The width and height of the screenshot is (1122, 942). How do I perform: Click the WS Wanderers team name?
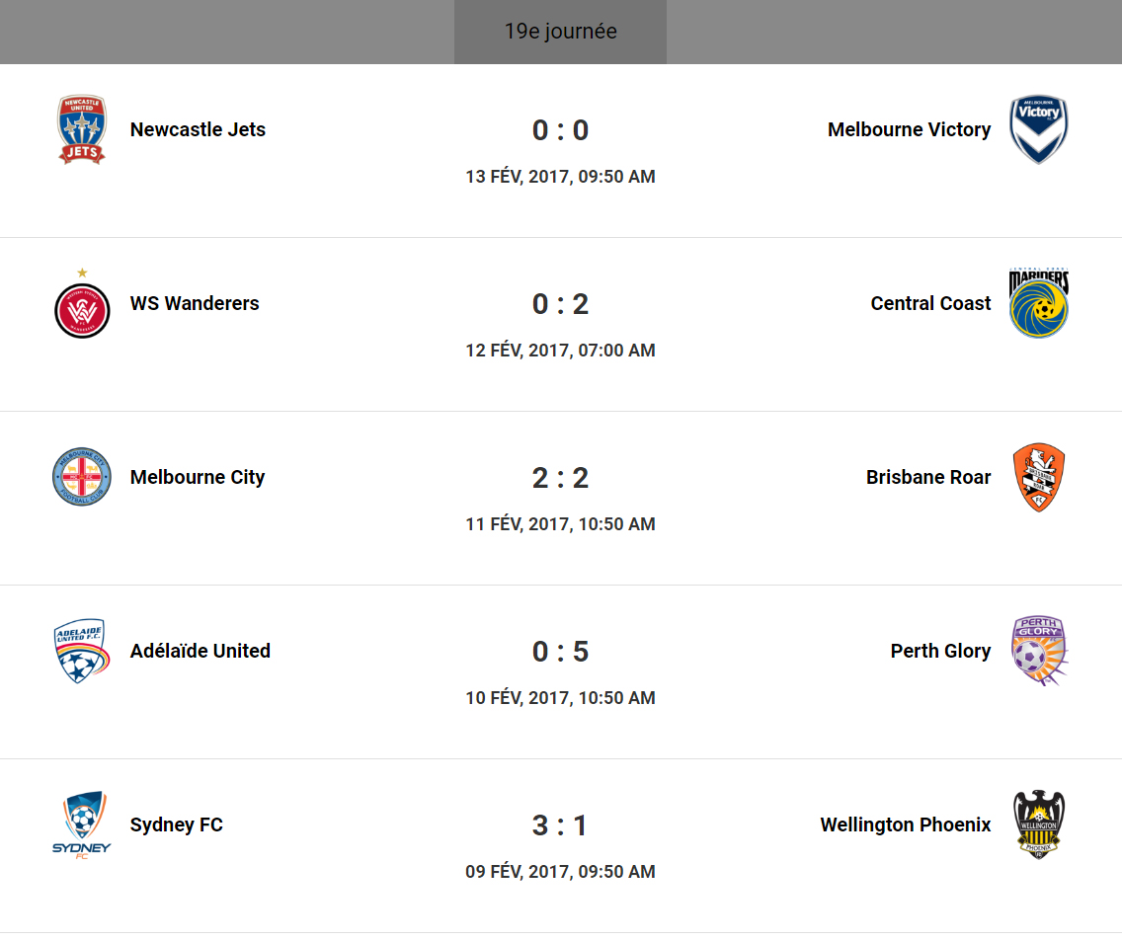pos(195,303)
